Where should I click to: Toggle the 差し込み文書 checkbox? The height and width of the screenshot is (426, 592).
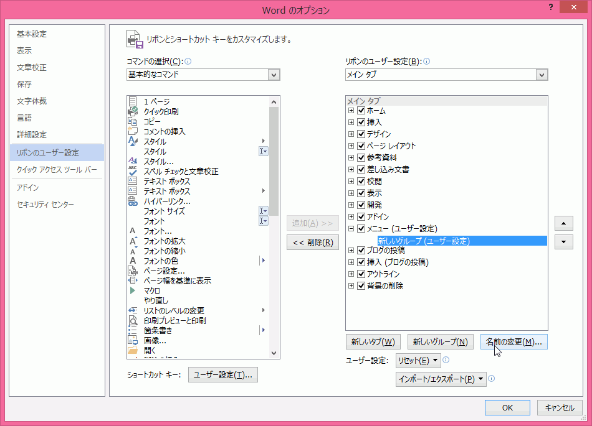(x=361, y=169)
